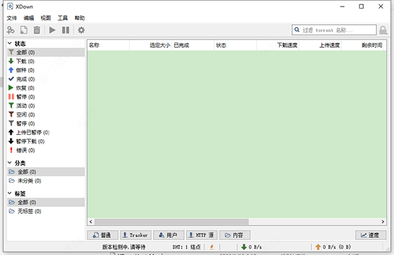Click the add torrent file toolbar icon
Image resolution: width=394 pixels, height=255 pixels.
pyautogui.click(x=24, y=30)
